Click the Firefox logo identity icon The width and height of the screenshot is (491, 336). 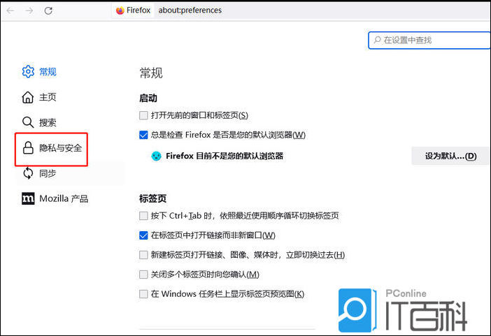pos(120,10)
